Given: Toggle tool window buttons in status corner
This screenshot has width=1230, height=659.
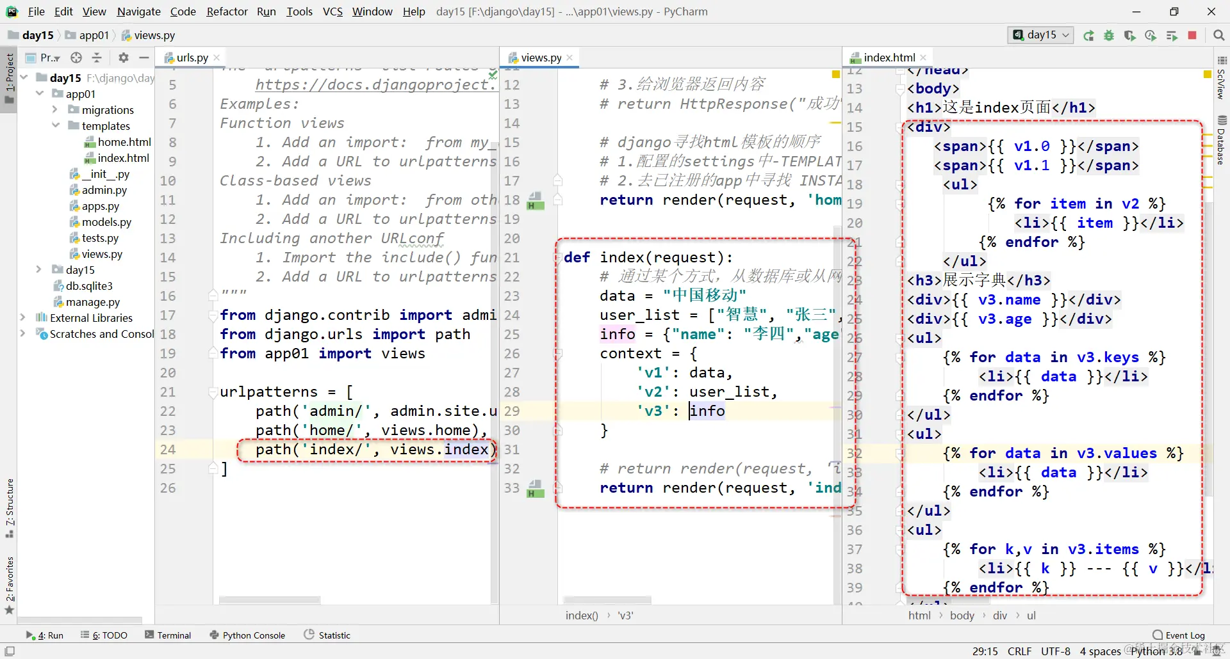Looking at the screenshot, I should (x=10, y=651).
